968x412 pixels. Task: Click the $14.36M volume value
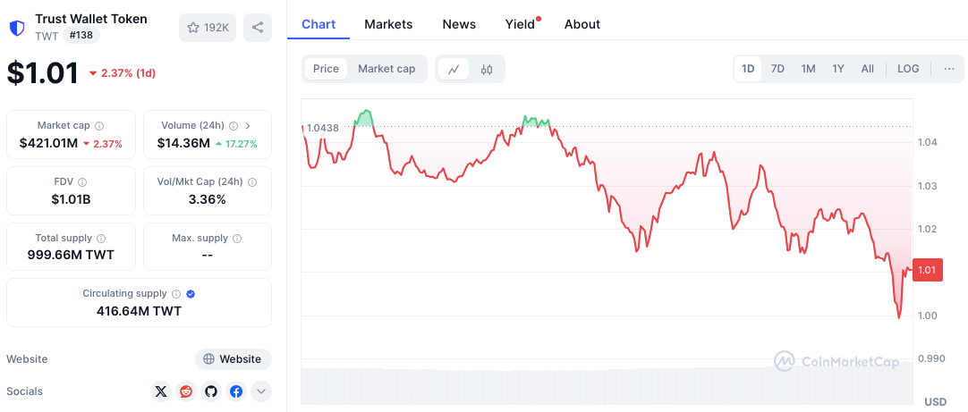pyautogui.click(x=183, y=144)
